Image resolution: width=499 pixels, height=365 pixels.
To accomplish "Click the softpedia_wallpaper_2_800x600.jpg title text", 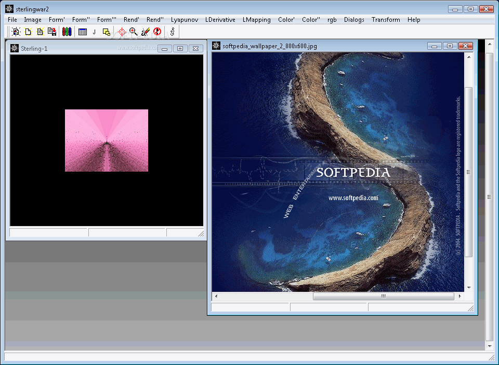I will (x=270, y=46).
